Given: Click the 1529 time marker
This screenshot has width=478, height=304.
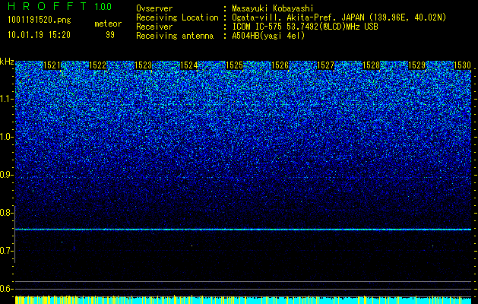Looking at the screenshot, I should [416, 65].
